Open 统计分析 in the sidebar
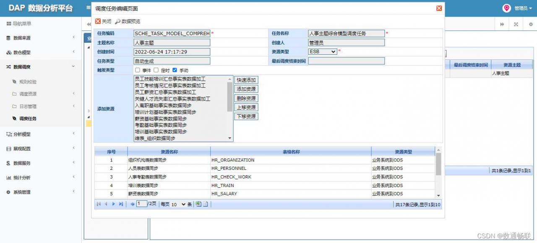This screenshot has height=243, width=537. click(x=41, y=178)
